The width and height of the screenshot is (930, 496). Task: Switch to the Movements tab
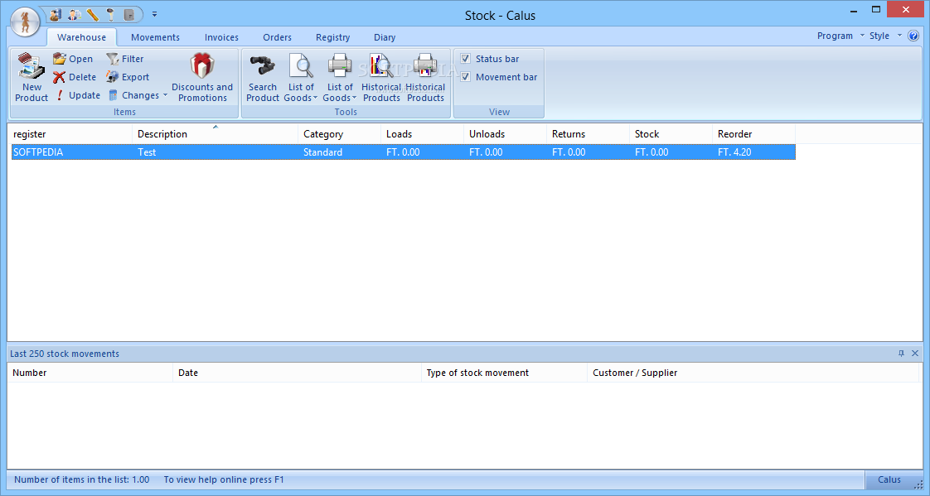tap(155, 37)
